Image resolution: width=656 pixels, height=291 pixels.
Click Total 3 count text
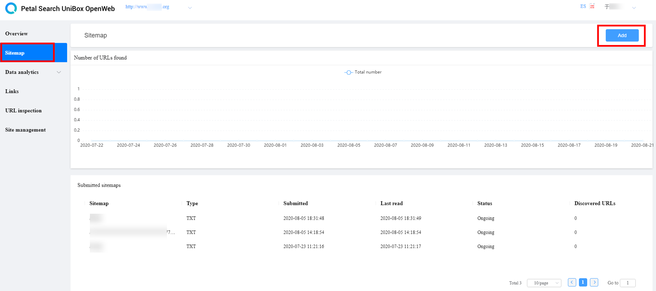pos(515,283)
